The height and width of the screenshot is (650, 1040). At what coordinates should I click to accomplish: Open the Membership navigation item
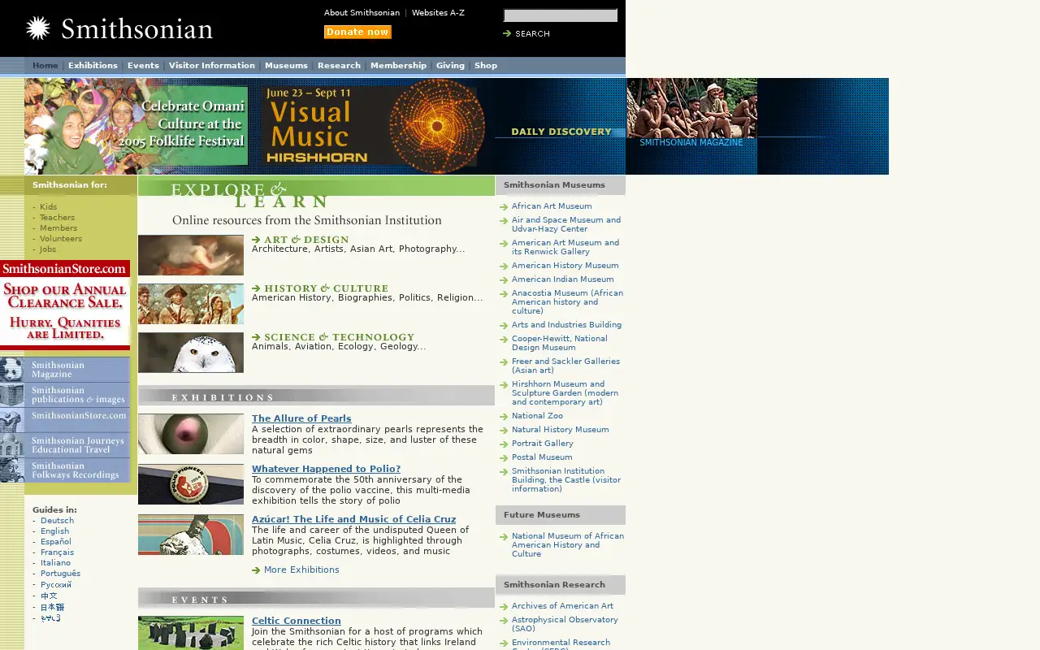tap(398, 66)
